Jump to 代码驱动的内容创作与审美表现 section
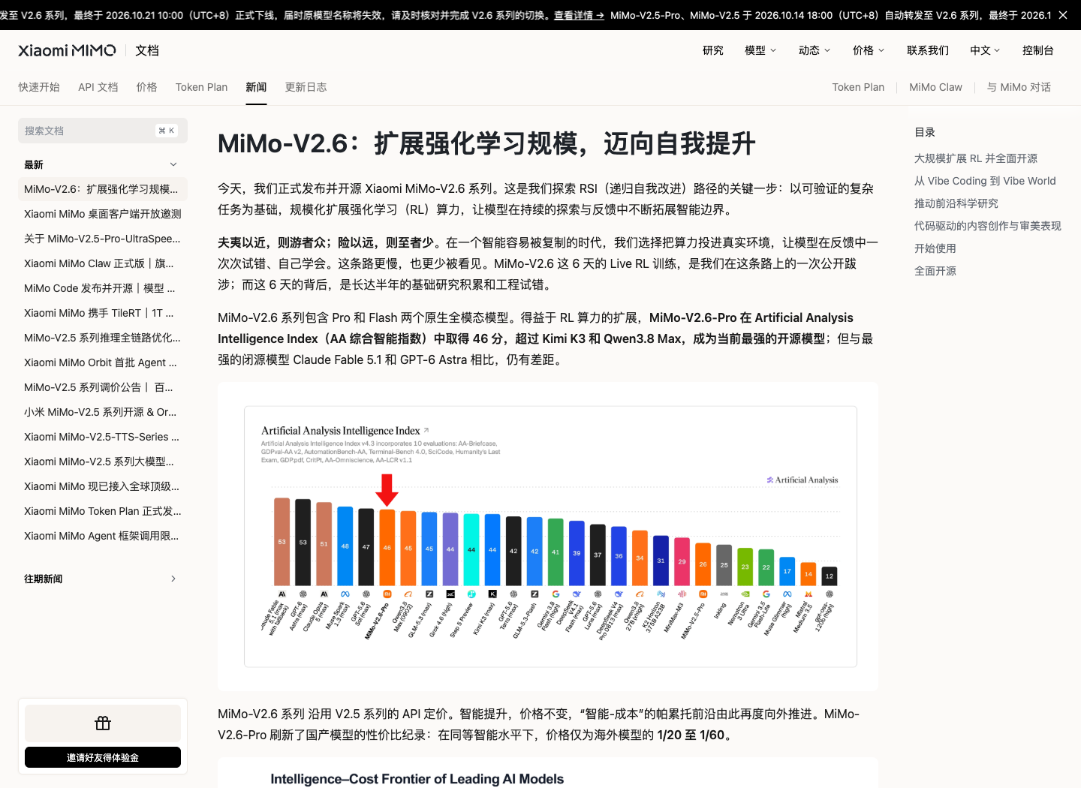 (x=988, y=226)
